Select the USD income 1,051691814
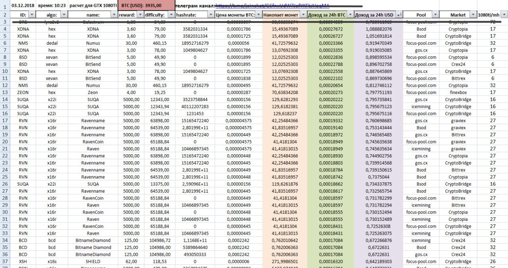508x268 pixels. 378,36
